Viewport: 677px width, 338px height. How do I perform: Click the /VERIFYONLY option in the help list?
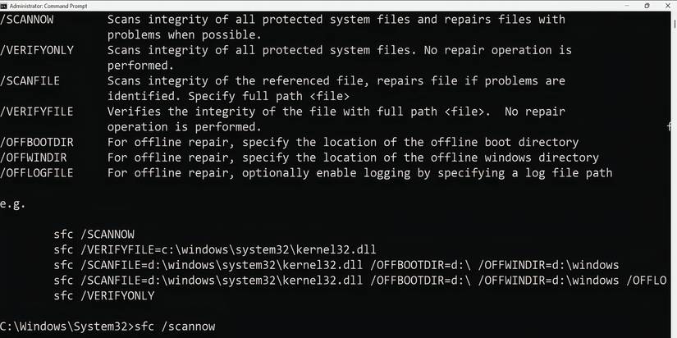pyautogui.click(x=37, y=50)
